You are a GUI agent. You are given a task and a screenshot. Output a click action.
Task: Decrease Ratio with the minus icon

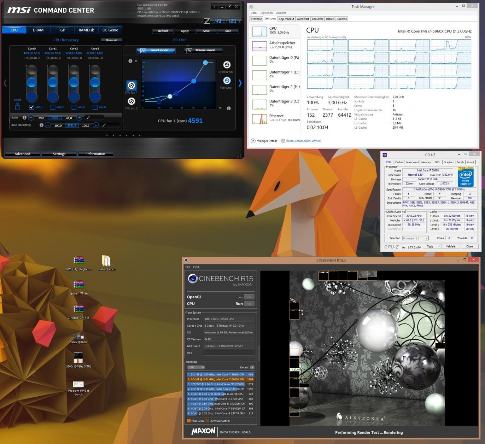click(31, 117)
